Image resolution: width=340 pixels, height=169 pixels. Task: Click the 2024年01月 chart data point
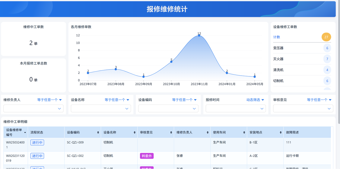click(x=227, y=73)
